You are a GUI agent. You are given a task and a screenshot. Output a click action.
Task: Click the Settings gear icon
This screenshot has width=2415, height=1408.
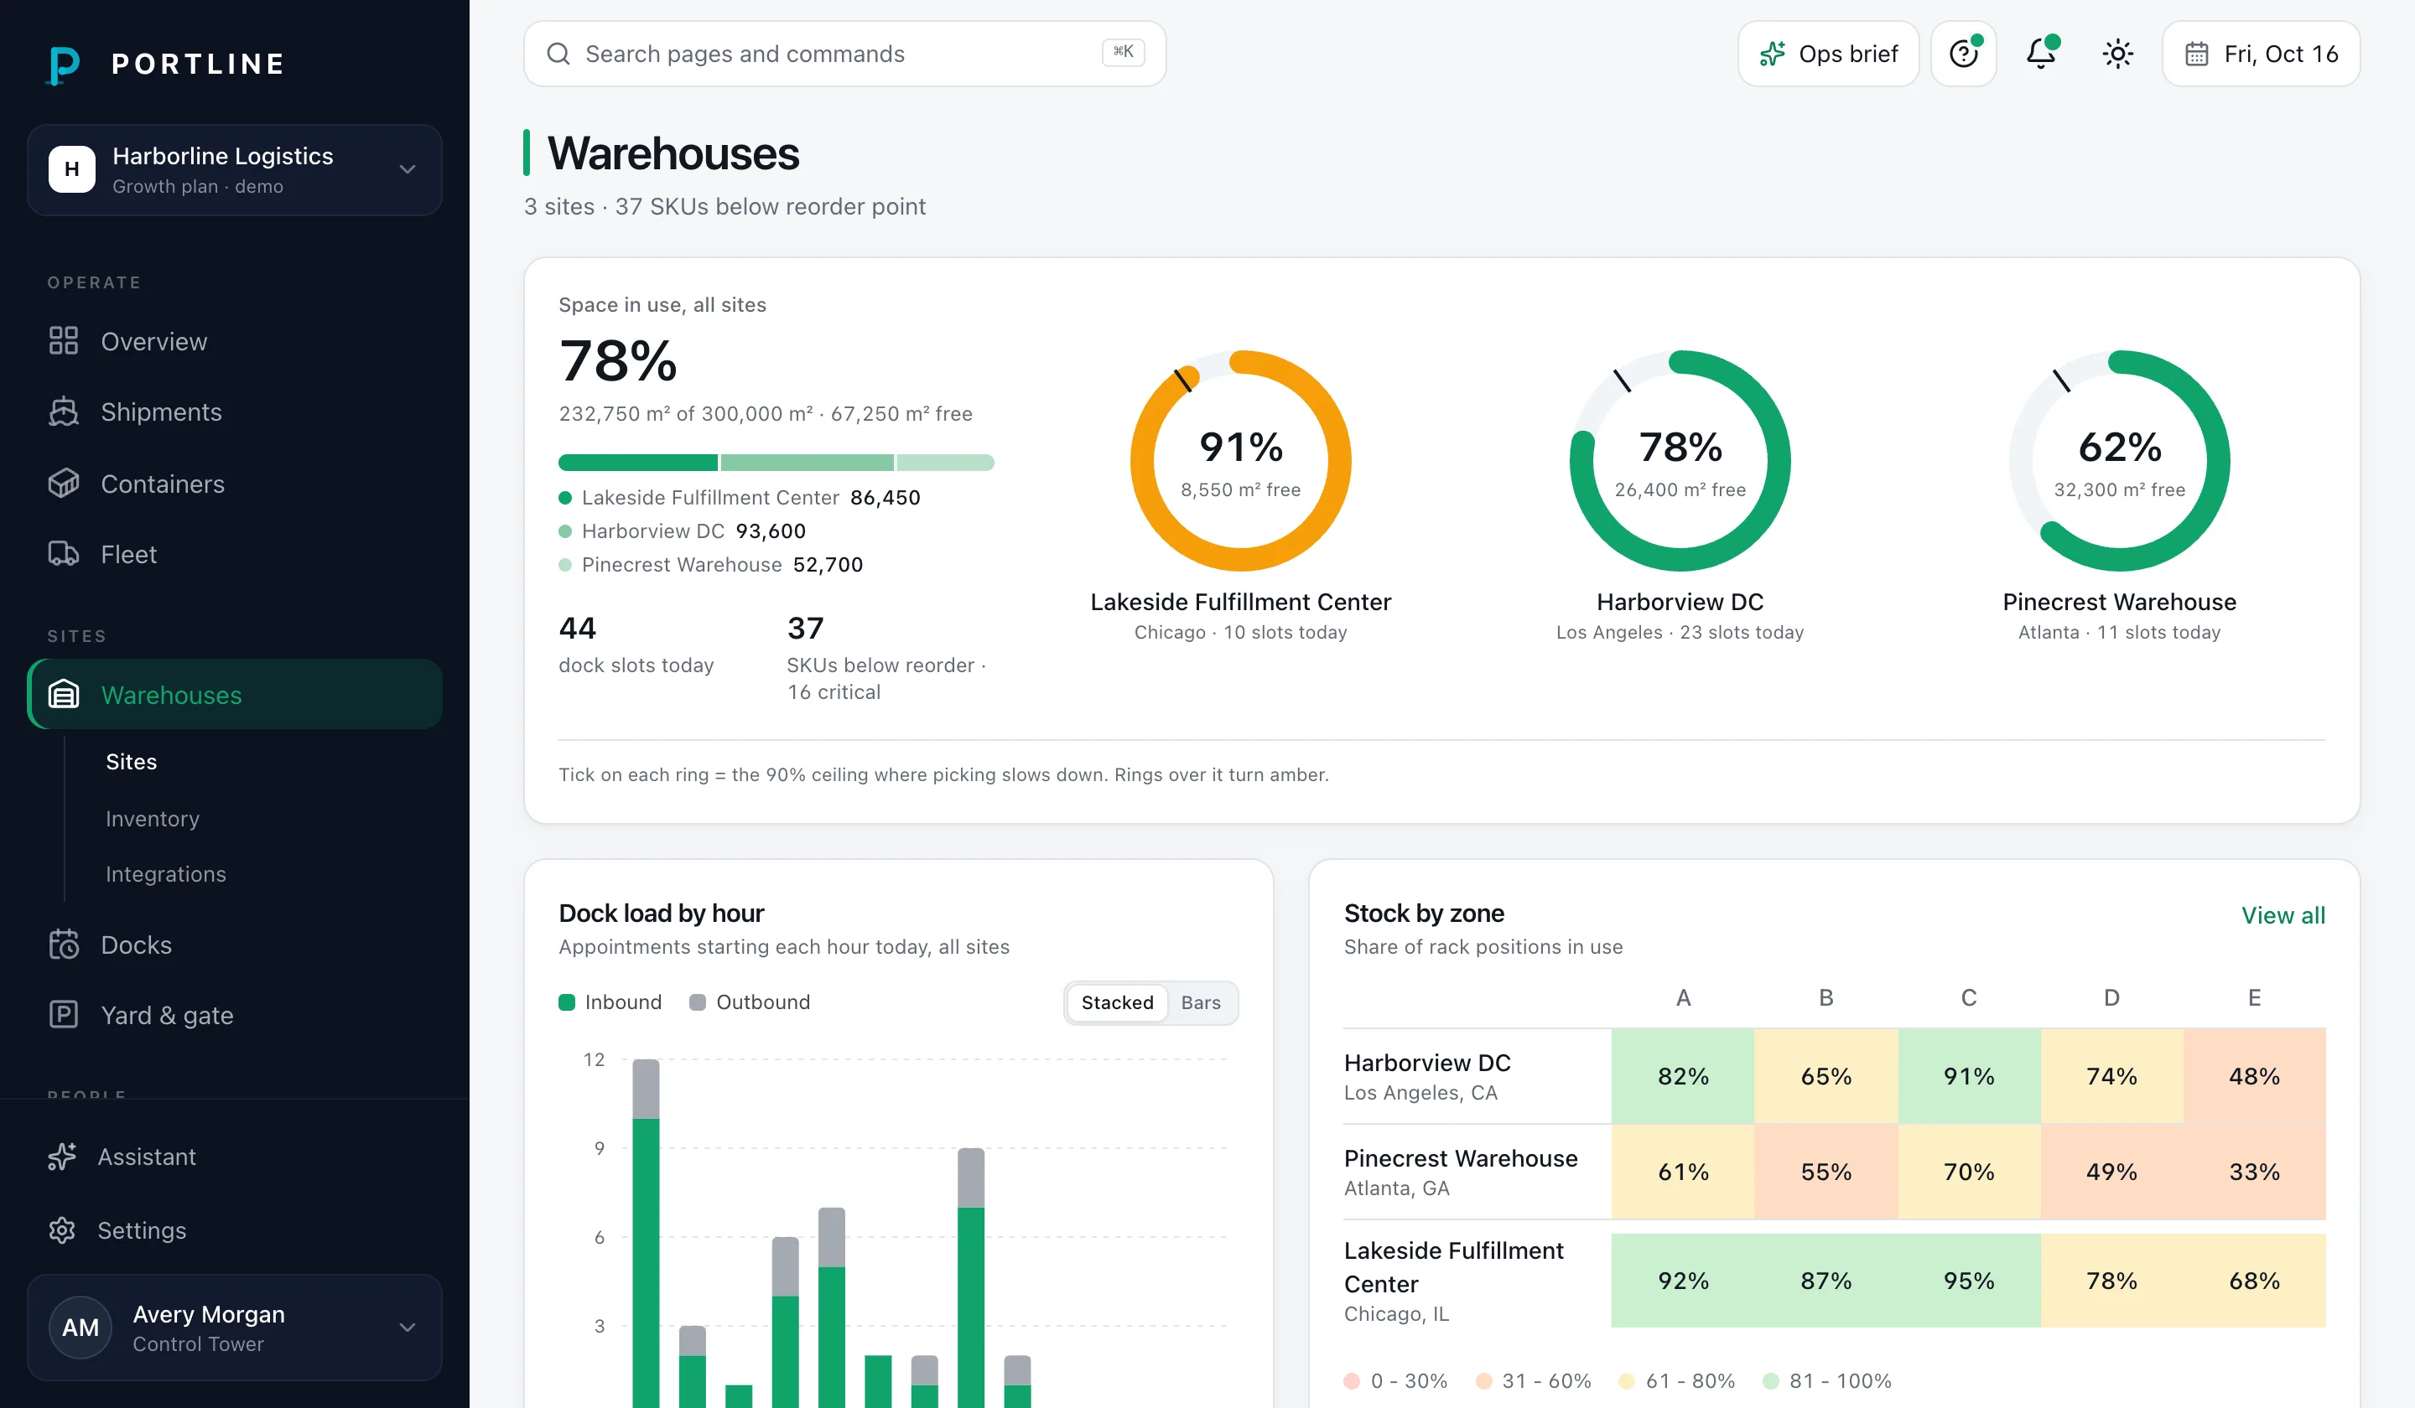click(x=62, y=1229)
